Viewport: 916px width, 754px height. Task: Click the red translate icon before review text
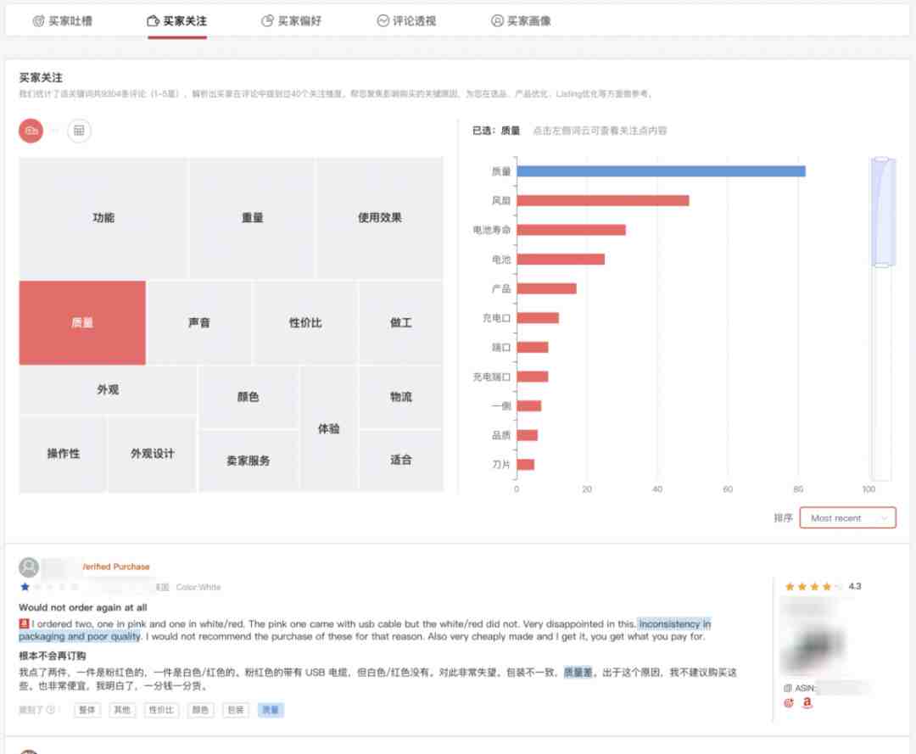pos(24,623)
